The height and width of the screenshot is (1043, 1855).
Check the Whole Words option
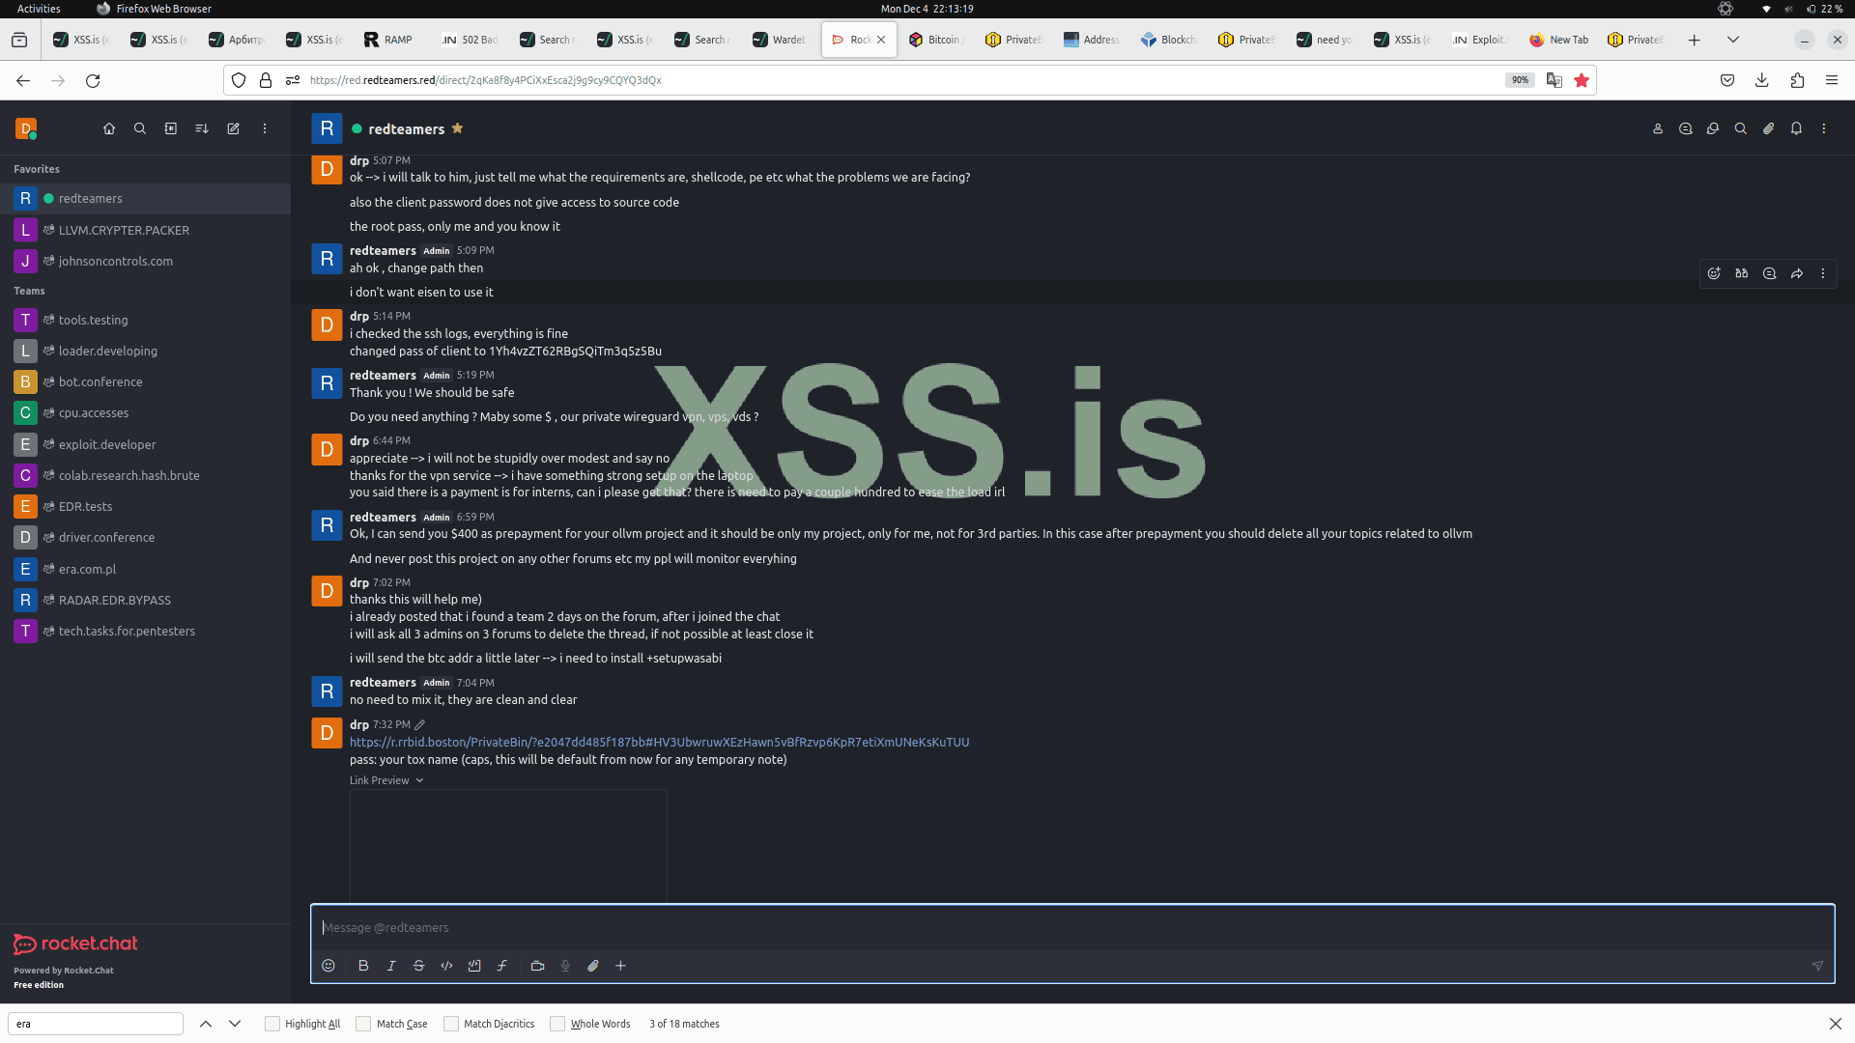pyautogui.click(x=557, y=1024)
